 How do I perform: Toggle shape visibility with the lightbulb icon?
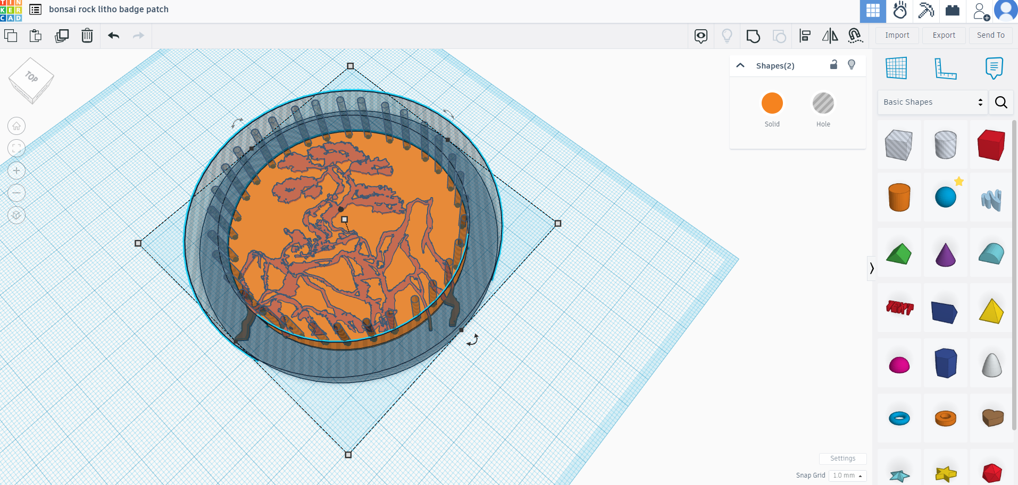click(x=852, y=65)
